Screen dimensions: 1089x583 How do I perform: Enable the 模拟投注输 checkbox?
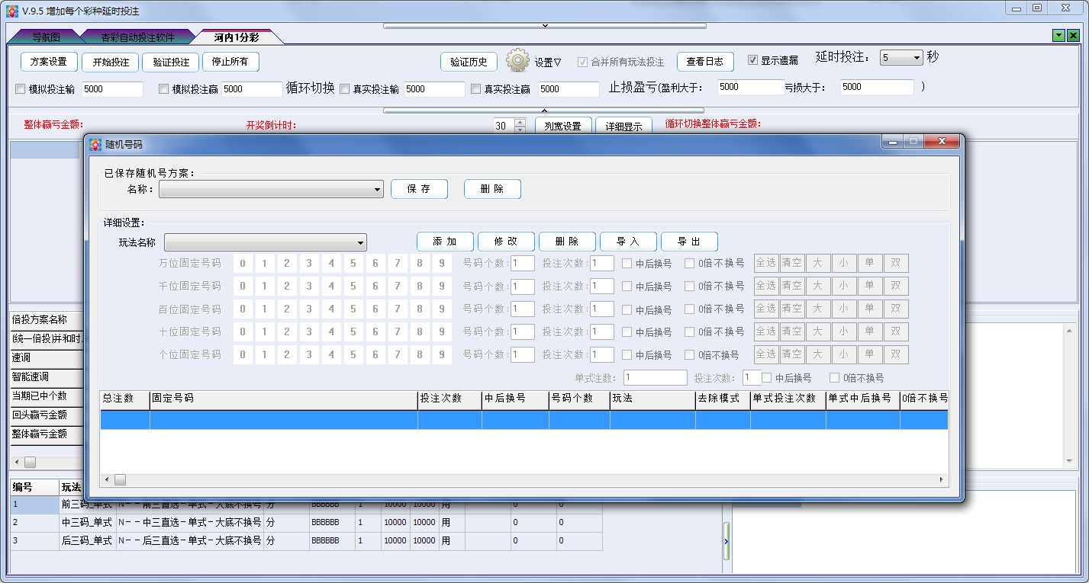(21, 89)
